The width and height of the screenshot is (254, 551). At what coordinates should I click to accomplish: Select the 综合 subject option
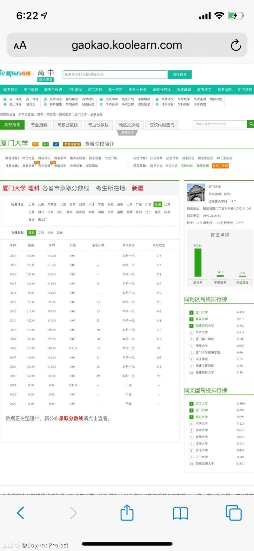pyautogui.click(x=50, y=233)
